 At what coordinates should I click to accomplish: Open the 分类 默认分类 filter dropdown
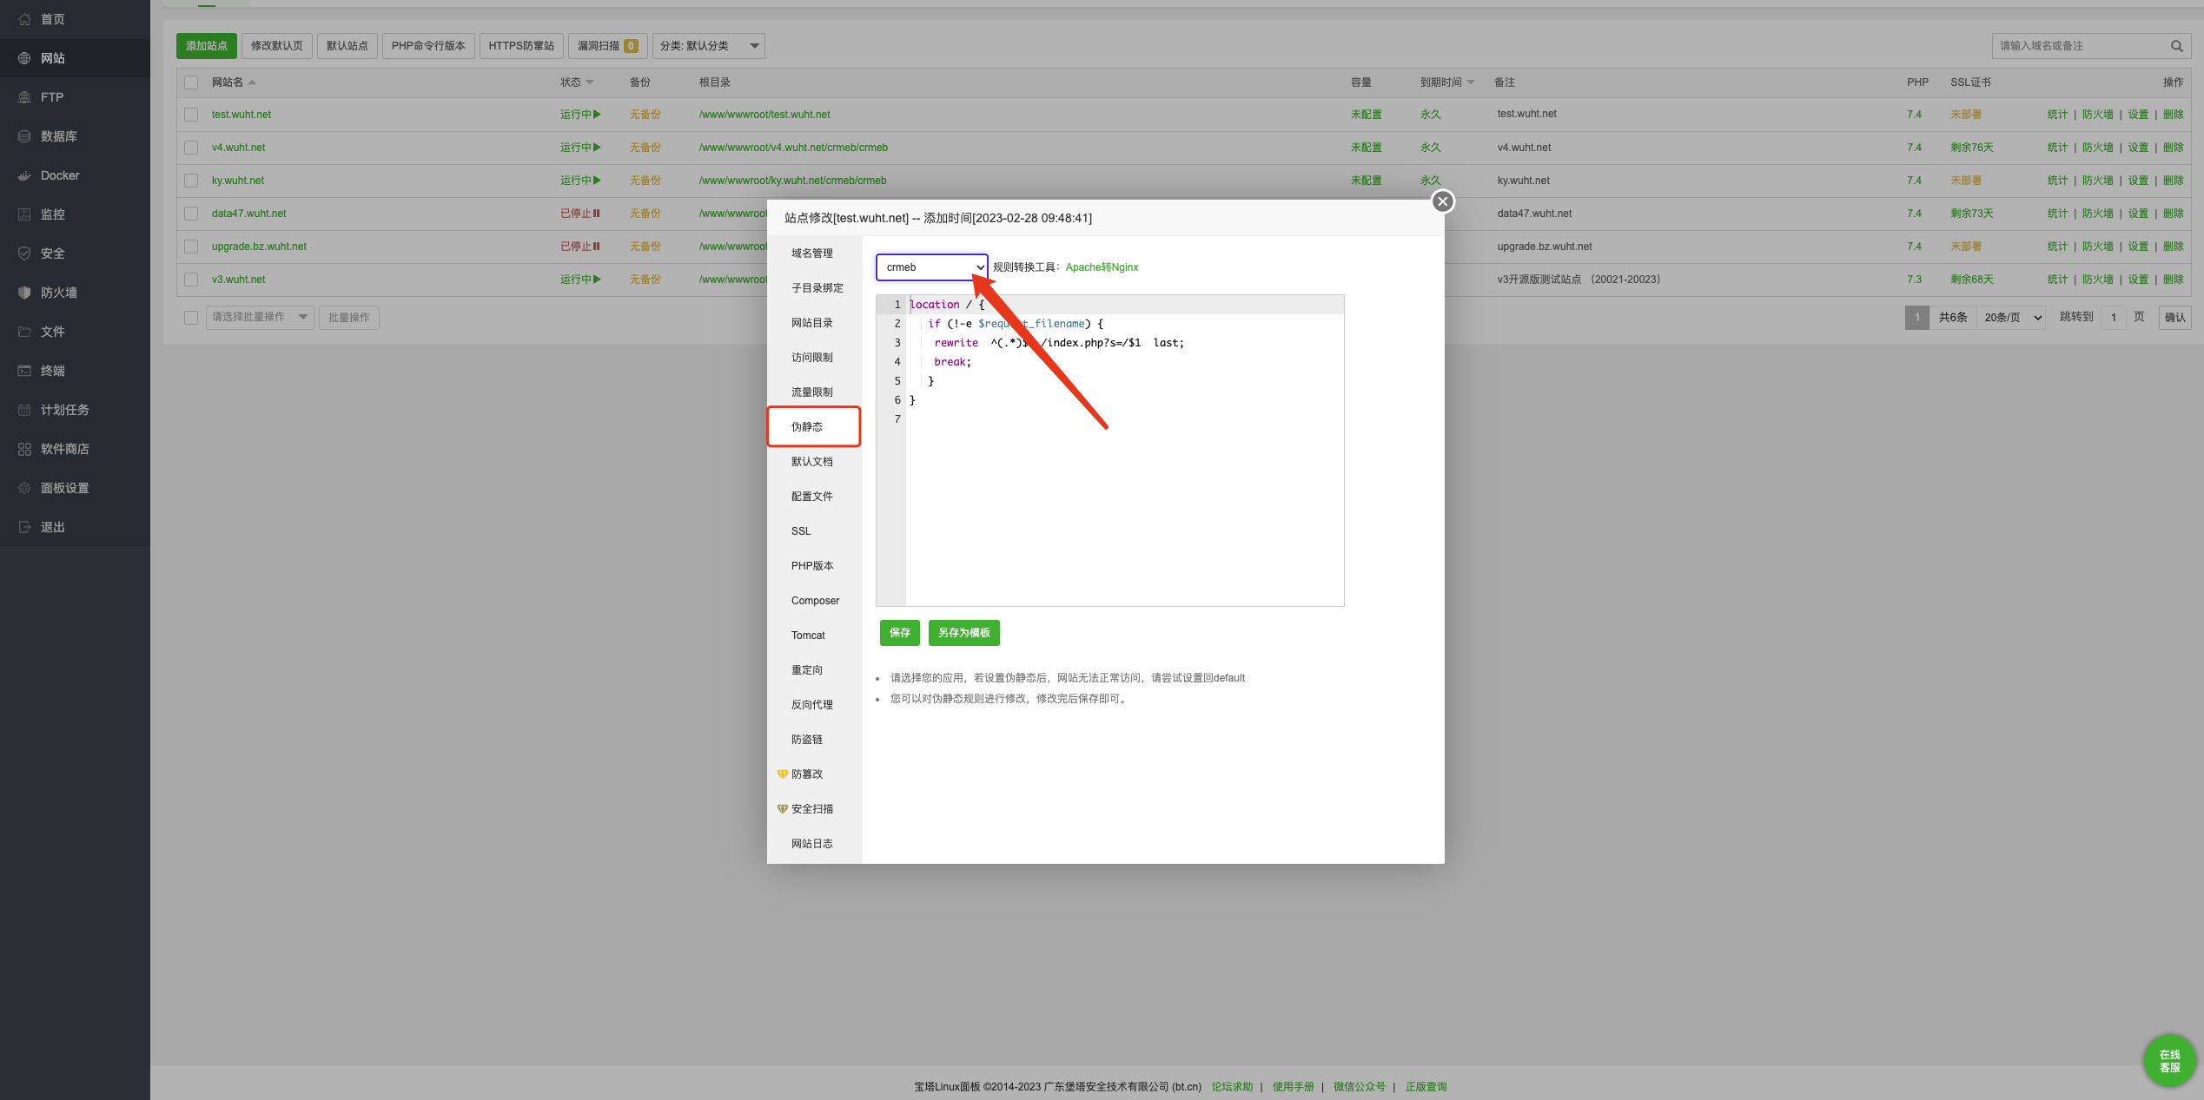click(709, 45)
